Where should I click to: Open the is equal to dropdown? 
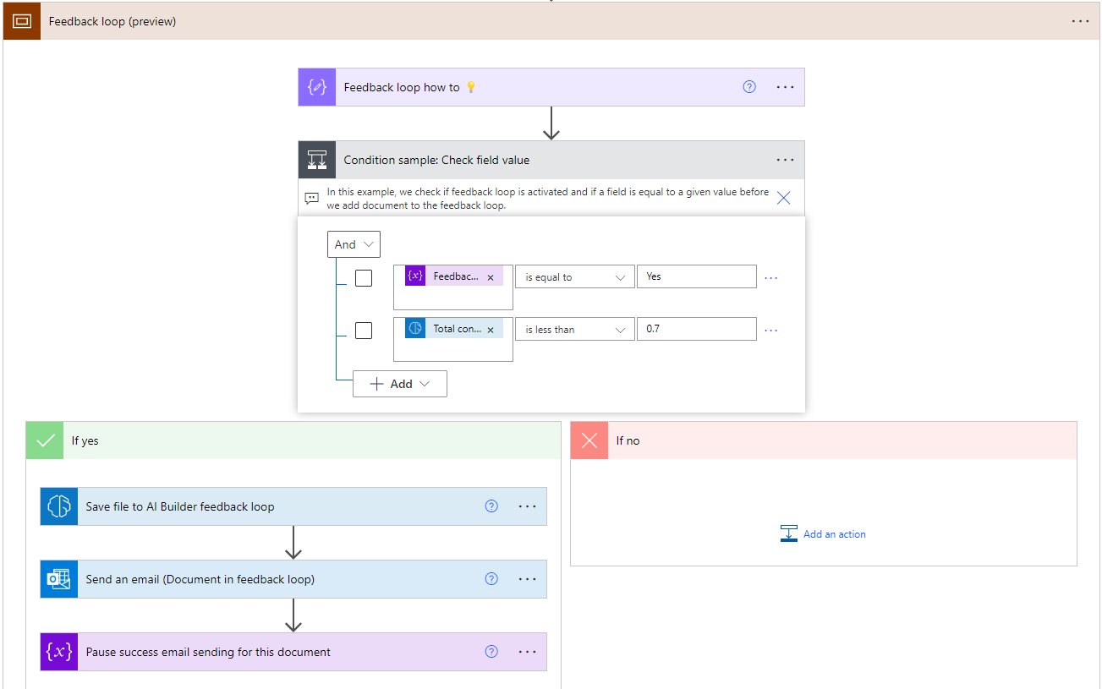(x=574, y=276)
